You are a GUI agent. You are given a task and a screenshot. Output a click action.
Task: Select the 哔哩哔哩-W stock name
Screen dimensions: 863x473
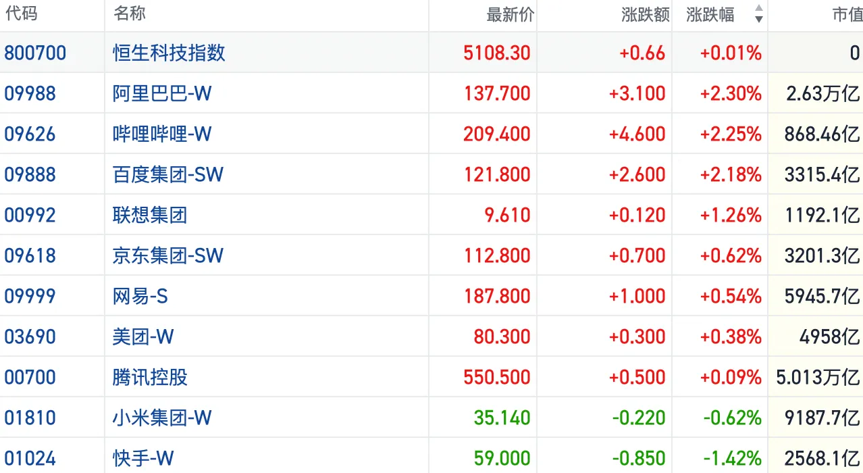point(162,134)
